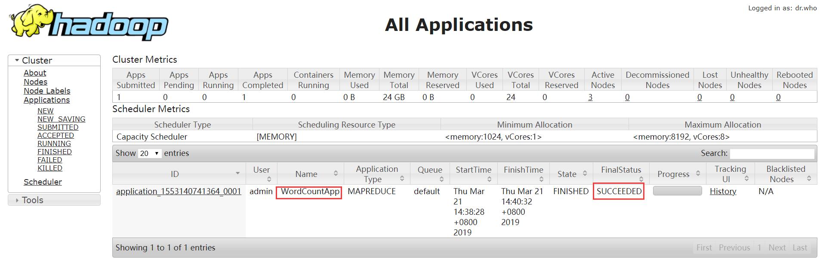Sort by Name column arrows

pyautogui.click(x=336, y=174)
